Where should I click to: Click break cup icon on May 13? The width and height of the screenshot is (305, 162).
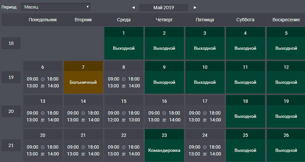[42, 120]
